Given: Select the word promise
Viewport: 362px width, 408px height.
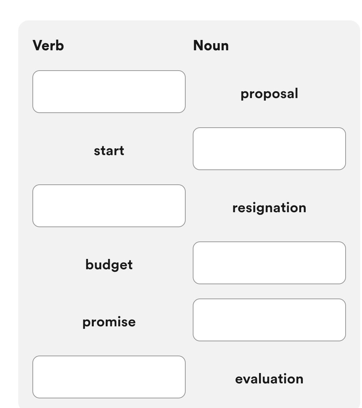Looking at the screenshot, I should [109, 322].
